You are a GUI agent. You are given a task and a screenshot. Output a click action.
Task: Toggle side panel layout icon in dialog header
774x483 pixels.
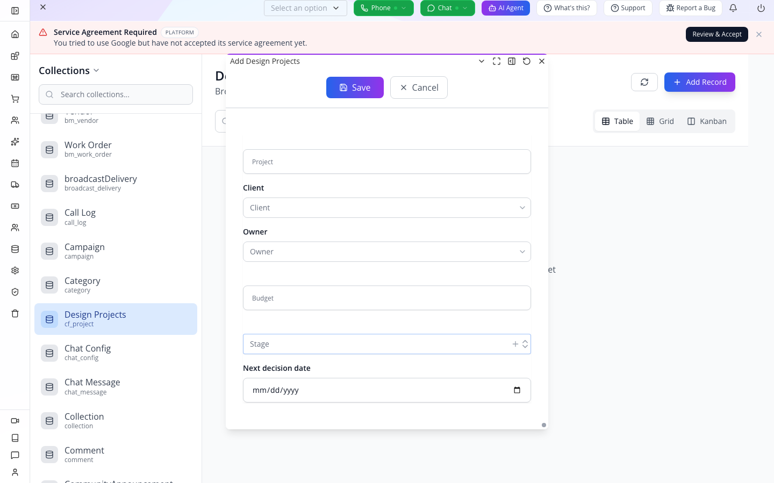tap(512, 61)
